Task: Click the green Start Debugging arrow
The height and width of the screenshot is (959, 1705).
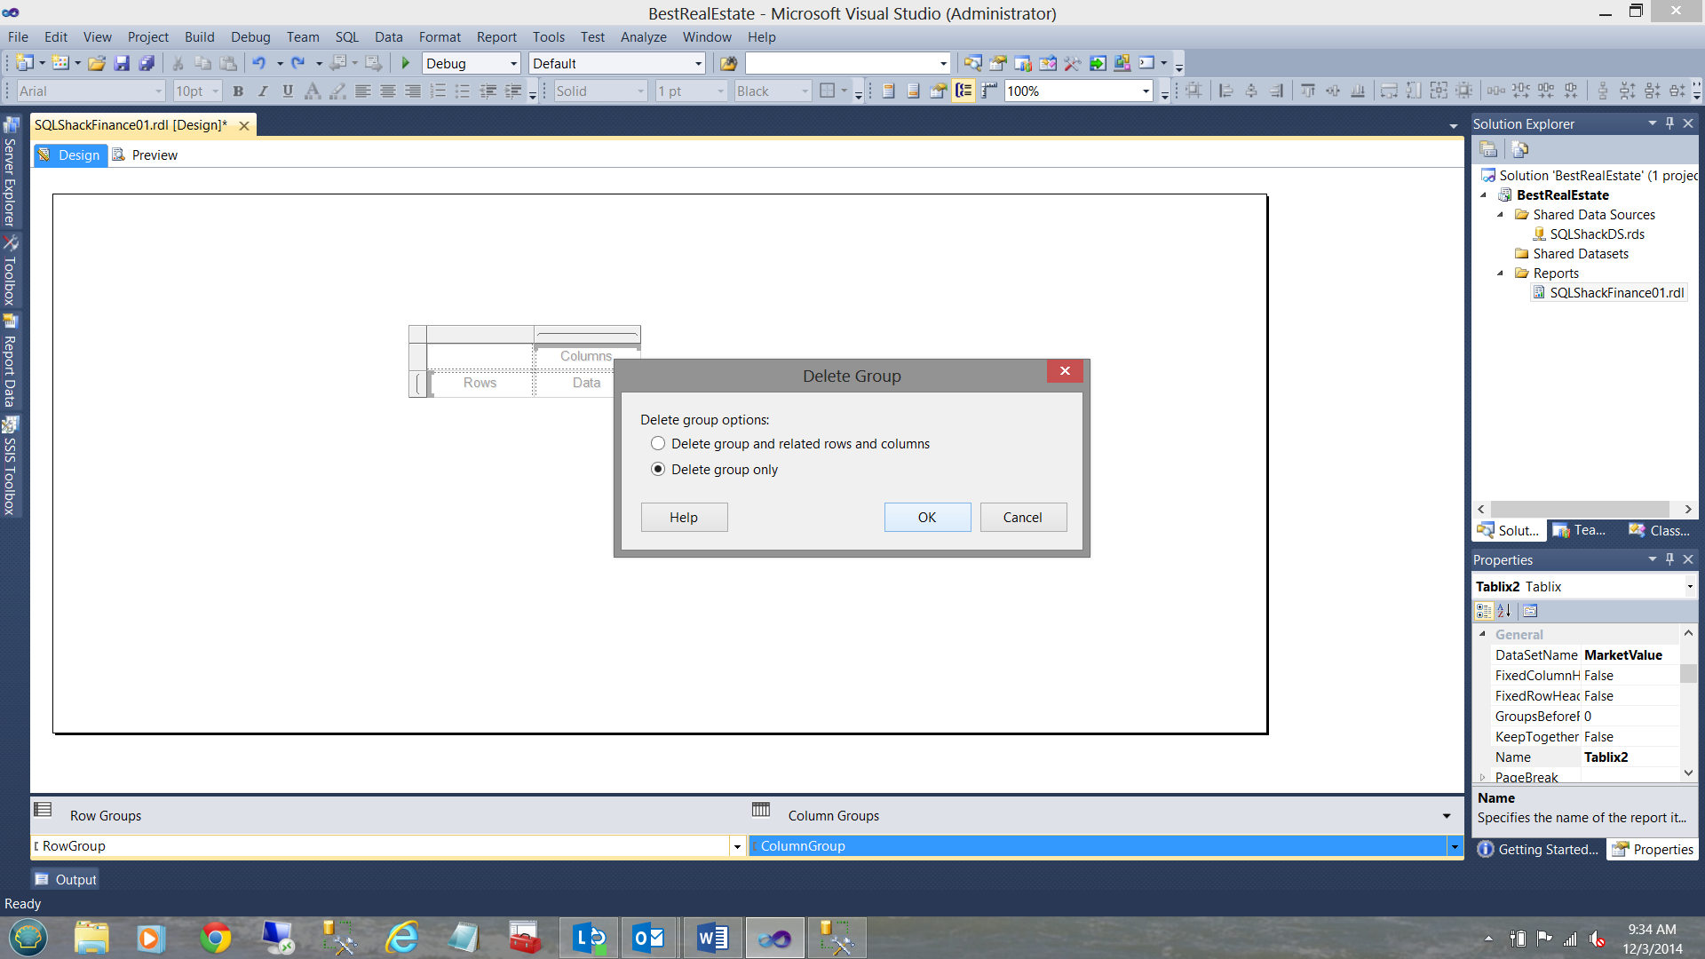Action: pyautogui.click(x=405, y=63)
